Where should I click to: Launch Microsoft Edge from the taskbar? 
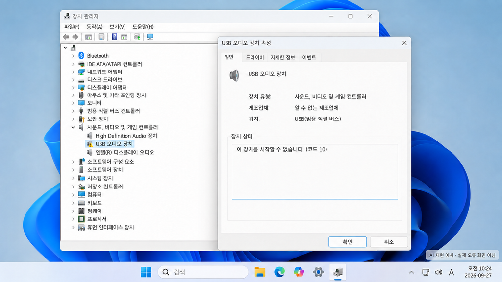(279, 272)
